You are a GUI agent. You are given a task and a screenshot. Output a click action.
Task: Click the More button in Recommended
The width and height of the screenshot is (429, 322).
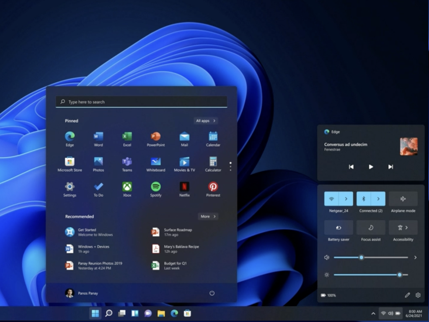point(208,216)
